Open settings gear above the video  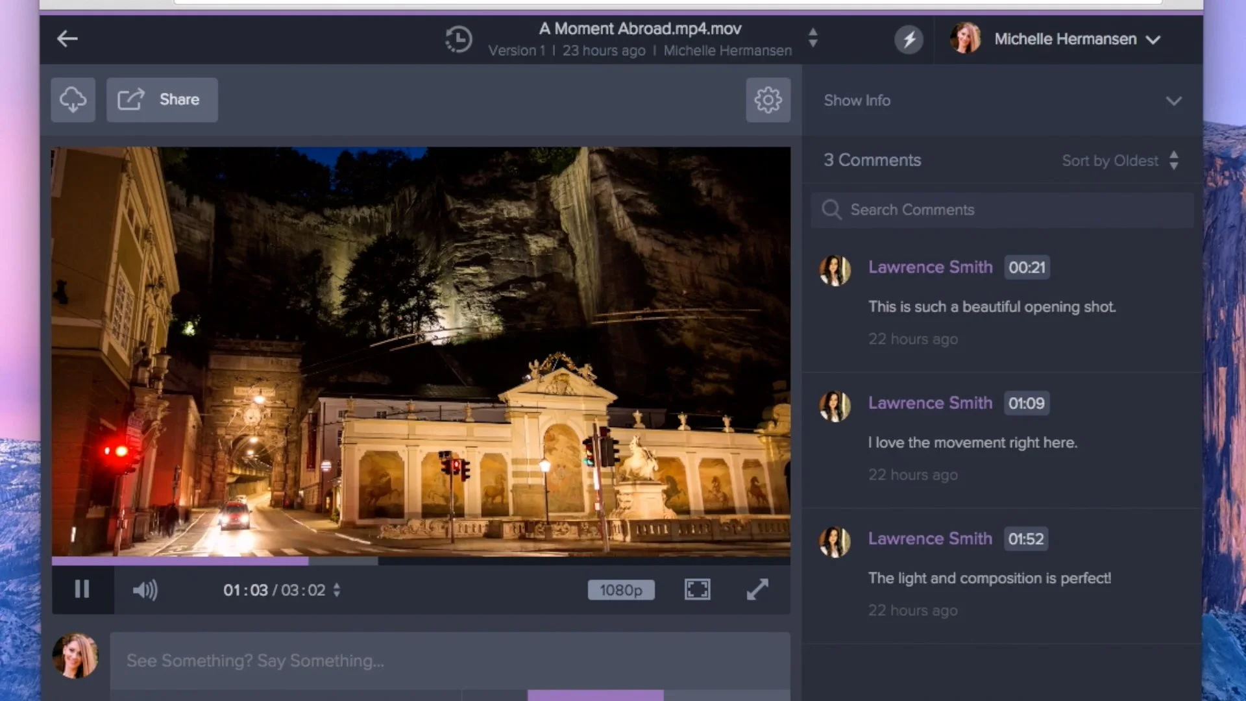pos(768,100)
